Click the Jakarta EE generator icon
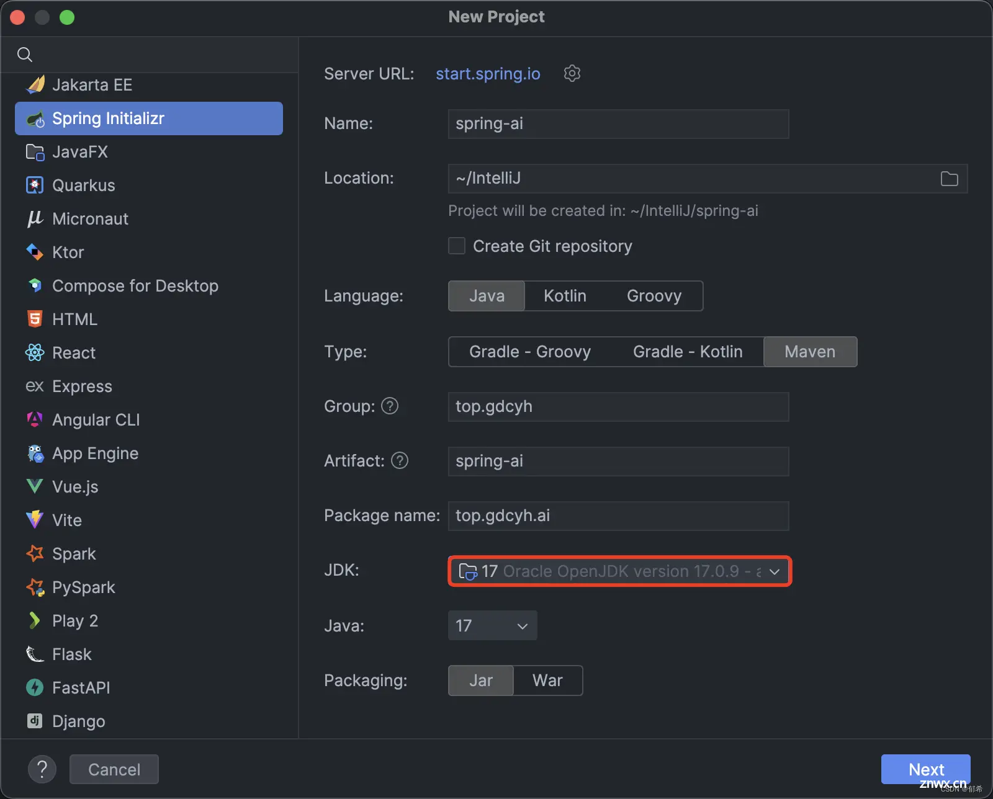 pyautogui.click(x=35, y=84)
